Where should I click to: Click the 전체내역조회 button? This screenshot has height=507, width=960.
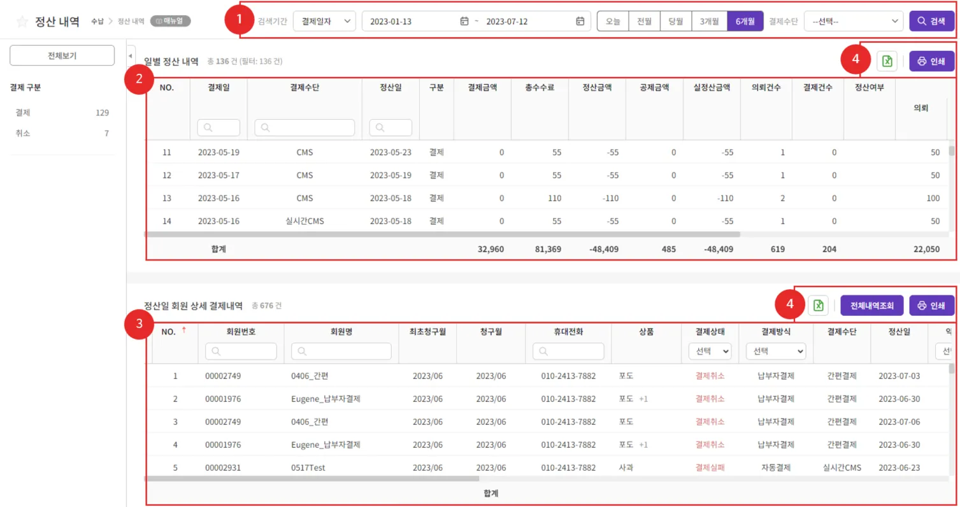pyautogui.click(x=871, y=305)
